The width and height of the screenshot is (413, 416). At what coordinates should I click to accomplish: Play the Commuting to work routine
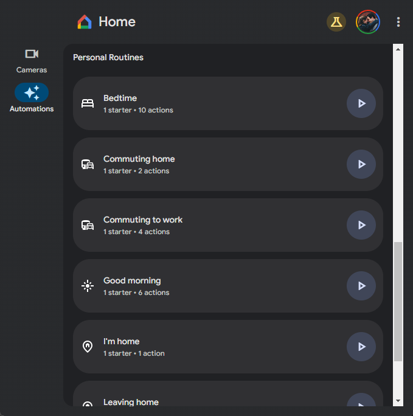361,225
